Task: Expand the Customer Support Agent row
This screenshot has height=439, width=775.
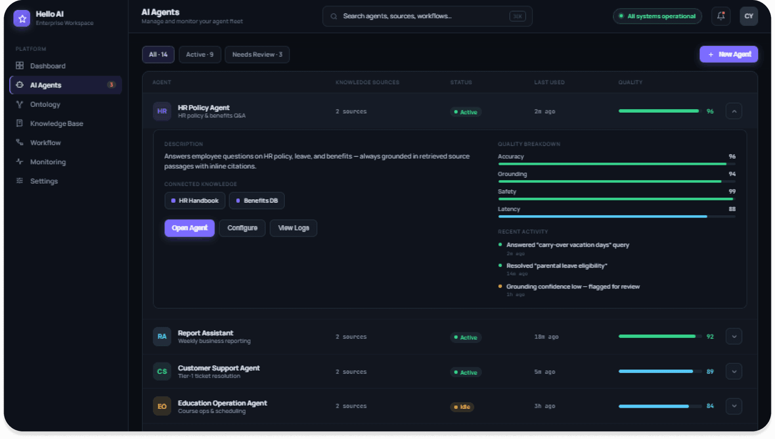Action: tap(733, 372)
